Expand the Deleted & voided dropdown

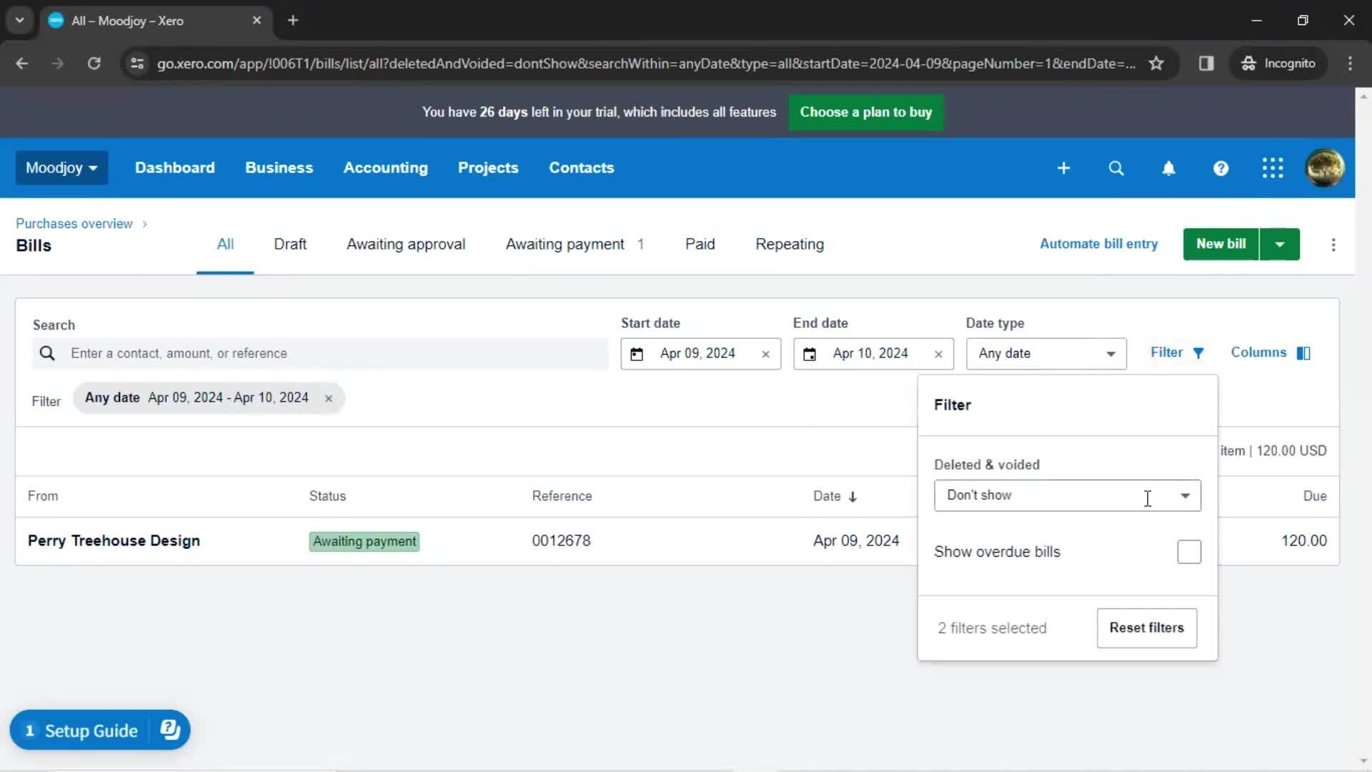click(x=1067, y=495)
